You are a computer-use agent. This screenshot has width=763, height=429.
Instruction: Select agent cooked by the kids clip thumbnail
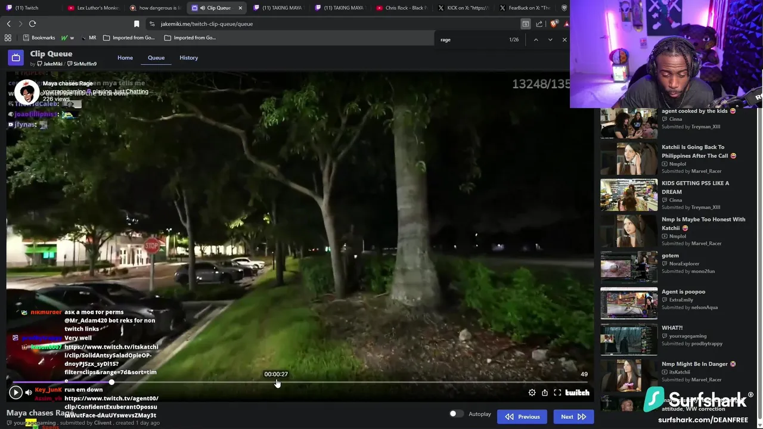tap(629, 123)
